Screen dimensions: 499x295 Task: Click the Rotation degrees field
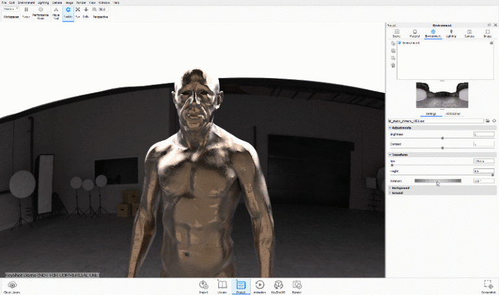point(483,181)
